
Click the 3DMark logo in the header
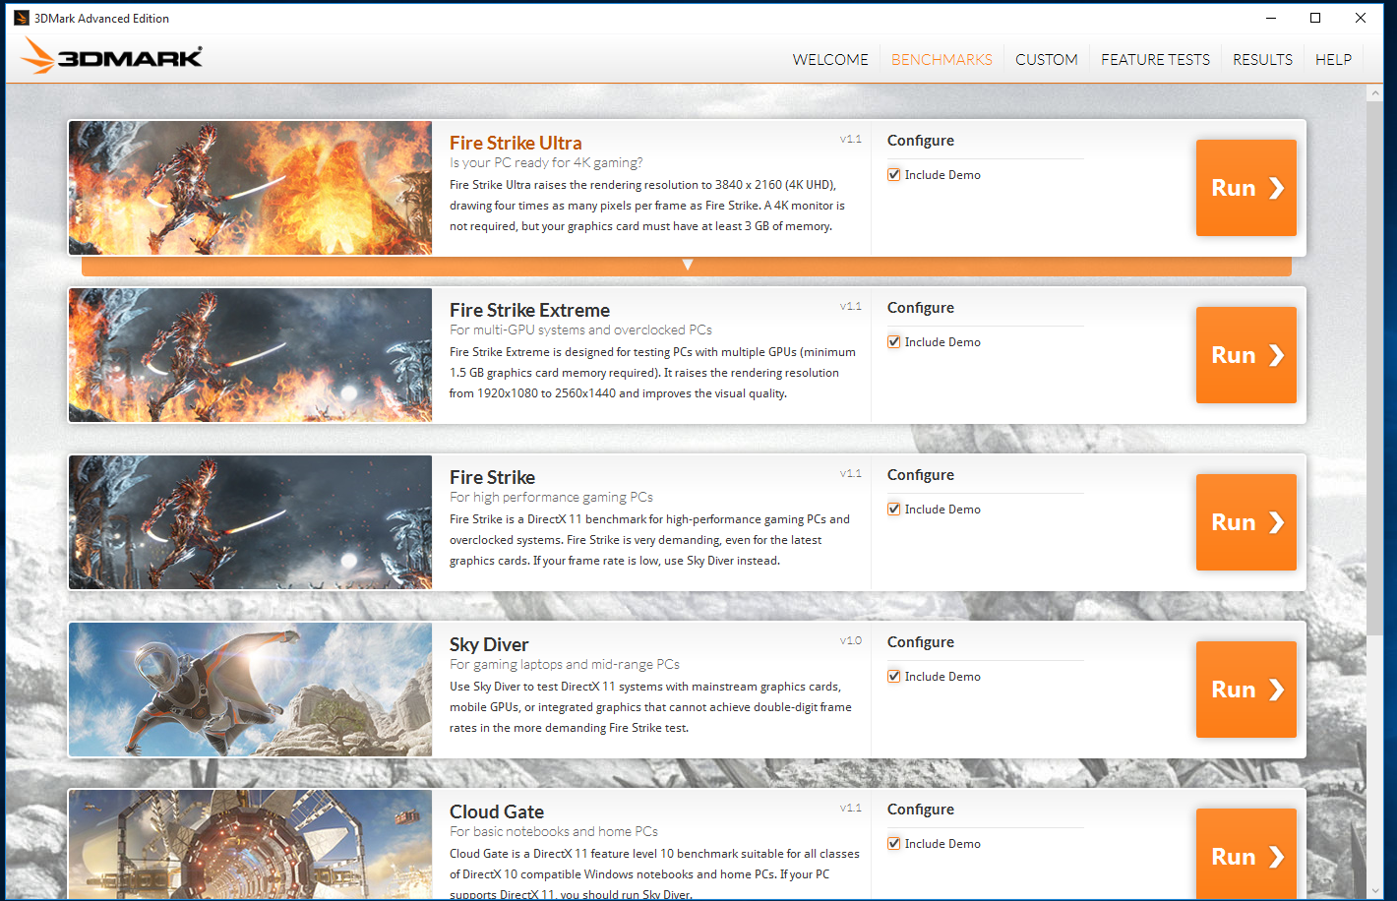111,56
